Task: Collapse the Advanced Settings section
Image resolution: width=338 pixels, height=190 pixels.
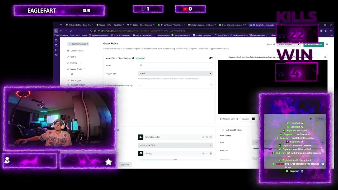Action: [x=223, y=130]
